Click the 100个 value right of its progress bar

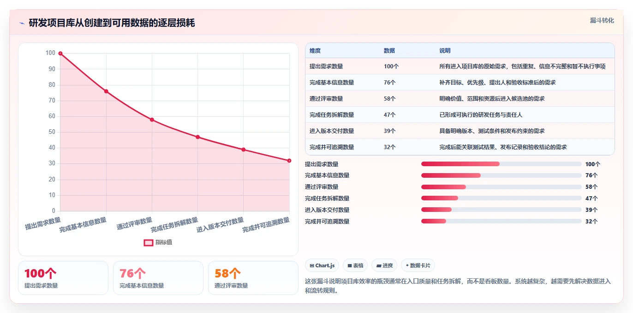(593, 164)
